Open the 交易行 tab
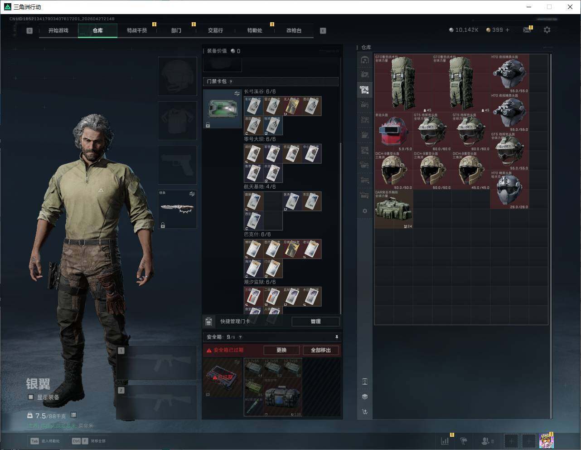This screenshot has height=450, width=581. tap(215, 30)
